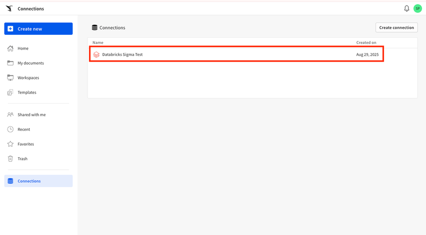Click the Aug 29, 2025 date cell
The width and height of the screenshot is (426, 235).
pos(367,55)
